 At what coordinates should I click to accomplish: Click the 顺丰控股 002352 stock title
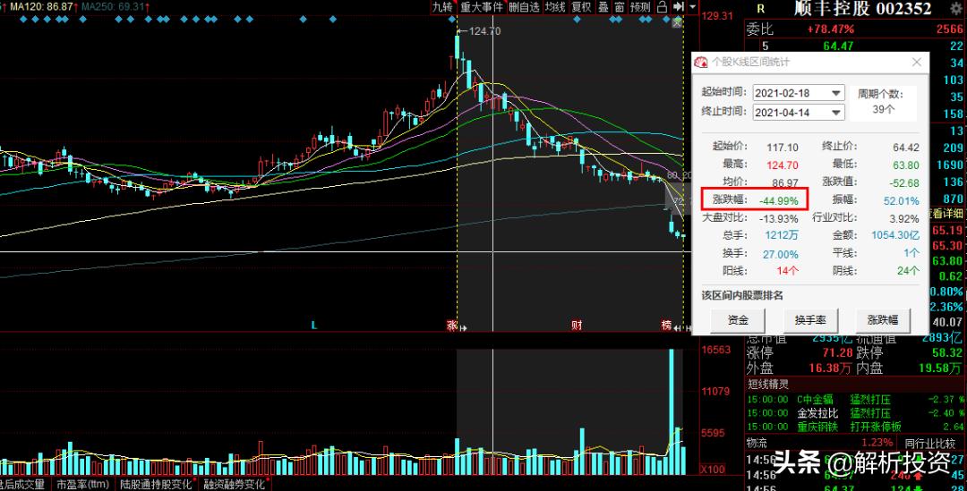pos(861,9)
